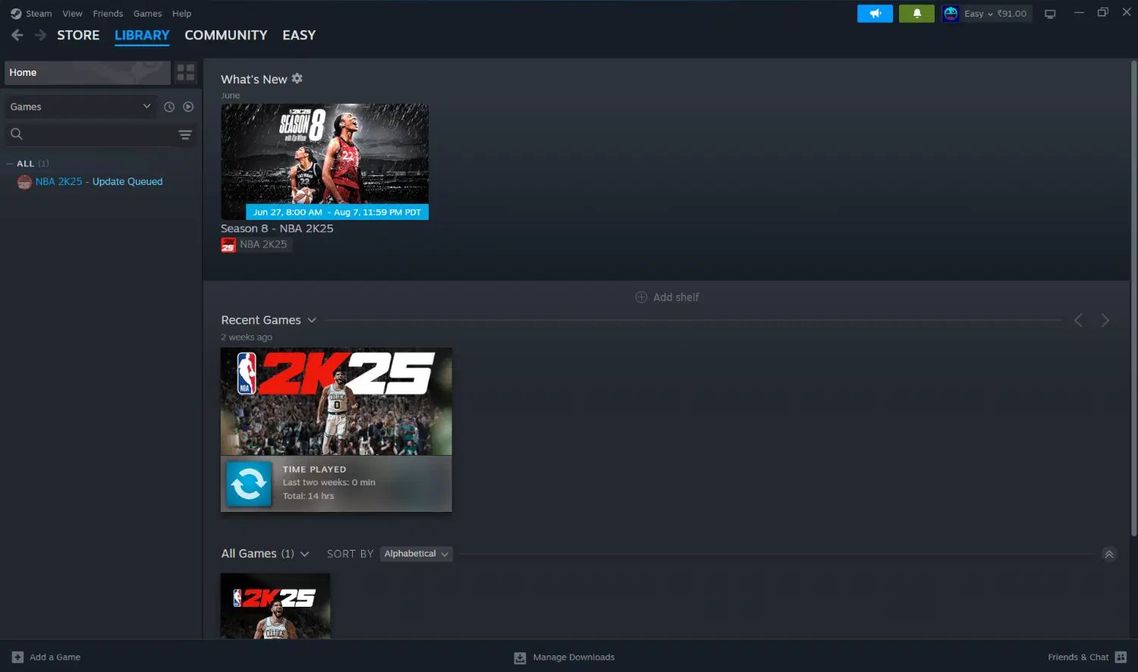Open the Help menu
1138x672 pixels.
(181, 14)
